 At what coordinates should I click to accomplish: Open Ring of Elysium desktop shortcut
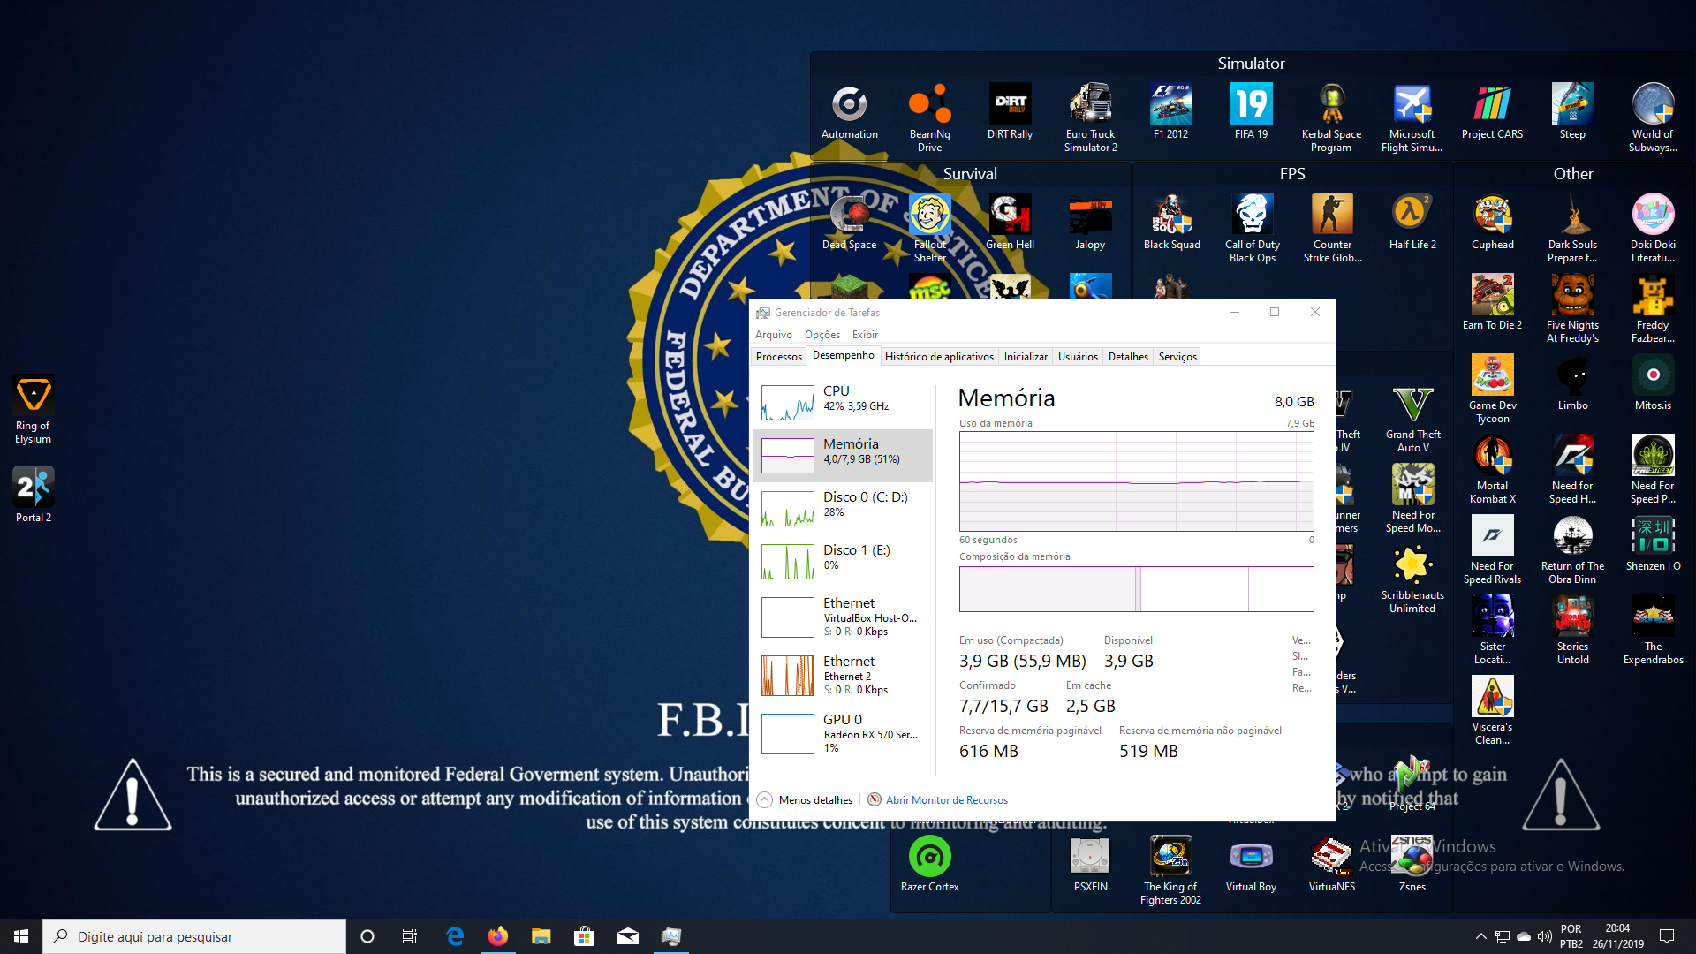point(33,410)
